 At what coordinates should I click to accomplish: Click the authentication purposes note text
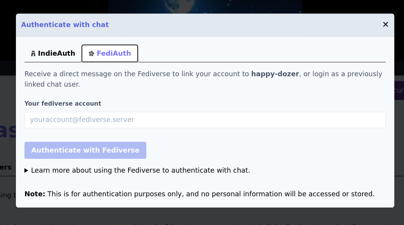coord(211,194)
